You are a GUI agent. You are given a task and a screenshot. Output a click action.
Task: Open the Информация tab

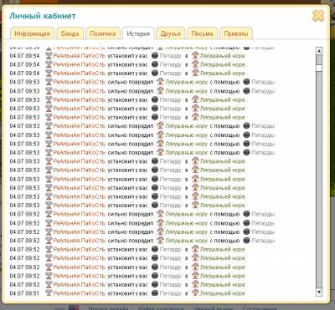pyautogui.click(x=32, y=33)
